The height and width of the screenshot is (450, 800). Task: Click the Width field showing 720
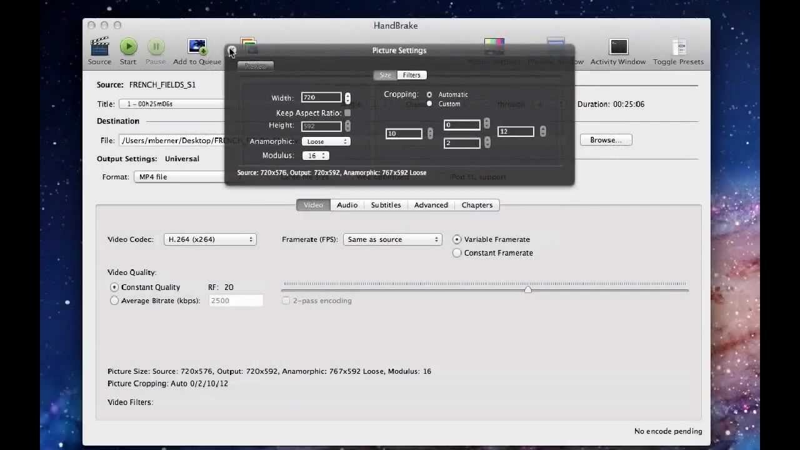321,97
